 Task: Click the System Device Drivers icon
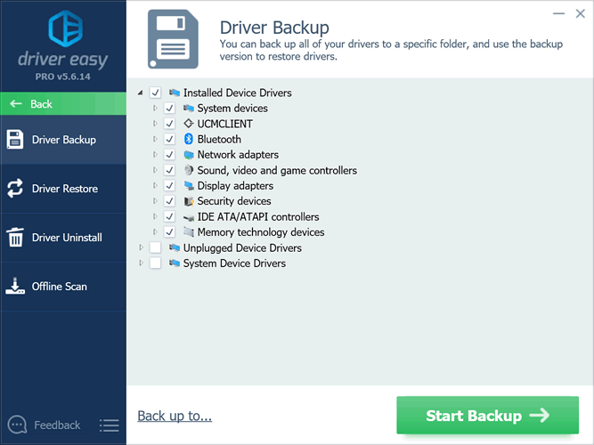175,263
